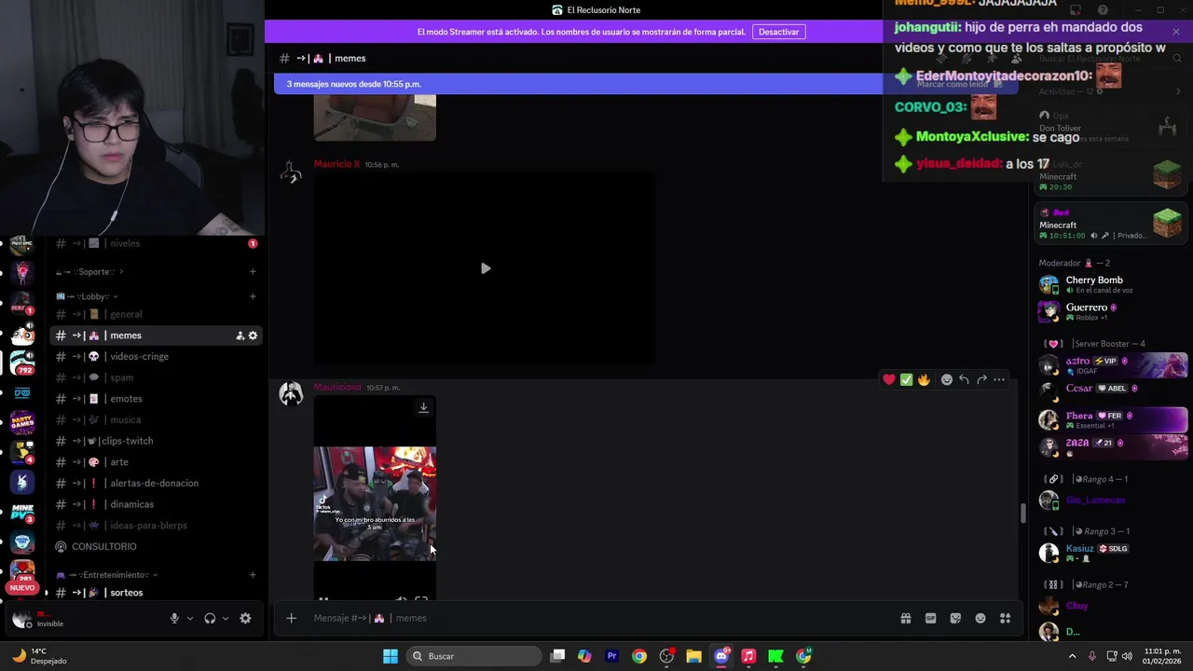Screen dimensions: 1193x671
Task: Open the spam channel
Action: [156, 377]
